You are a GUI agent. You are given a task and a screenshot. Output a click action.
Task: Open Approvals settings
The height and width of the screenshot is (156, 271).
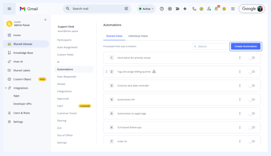tap(63, 99)
